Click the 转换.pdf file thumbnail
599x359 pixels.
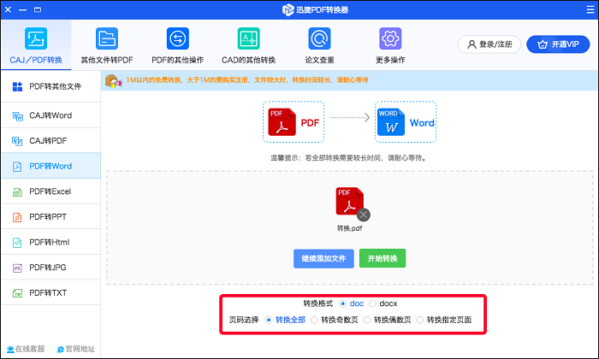(x=349, y=203)
